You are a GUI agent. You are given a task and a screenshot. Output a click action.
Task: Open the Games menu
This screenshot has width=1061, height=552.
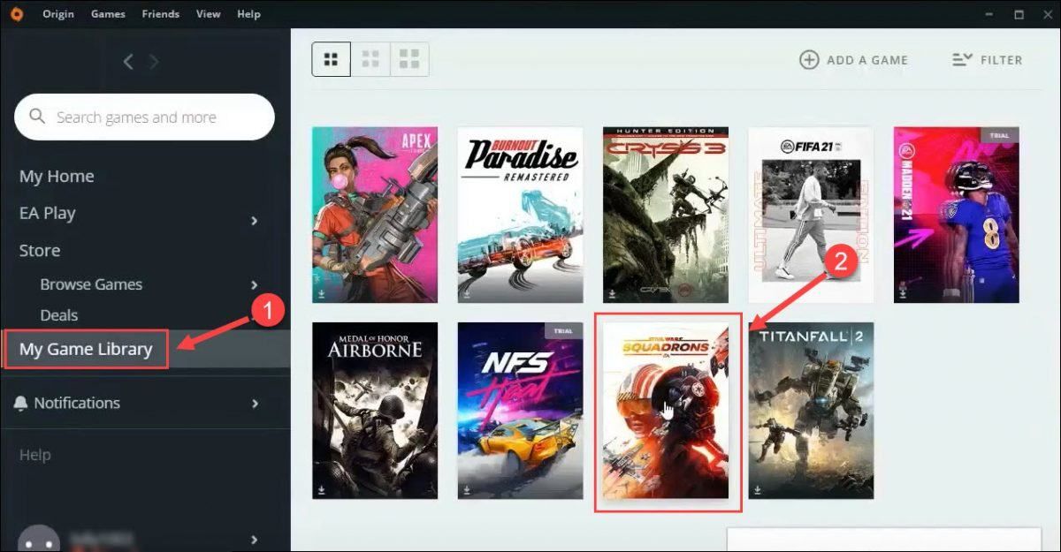tap(108, 14)
